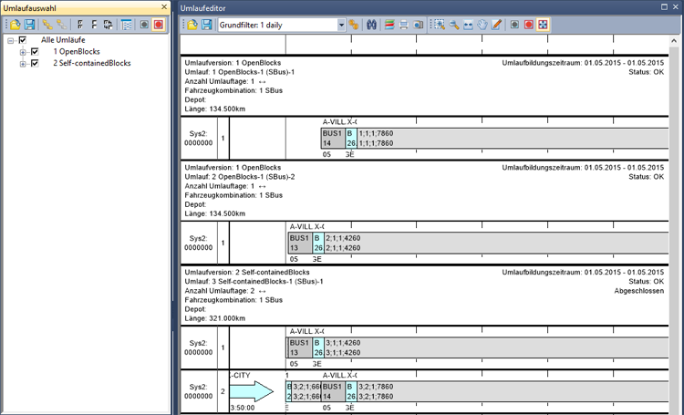Click the light blue arrow in the bottom row
684x415 pixels.
(x=252, y=392)
